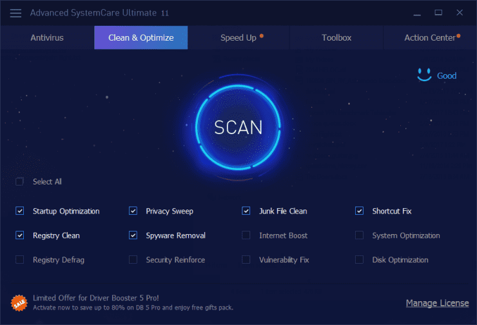Toggle the Registry Clean checkbox
Screen dimensions: 477x325
click(20, 235)
